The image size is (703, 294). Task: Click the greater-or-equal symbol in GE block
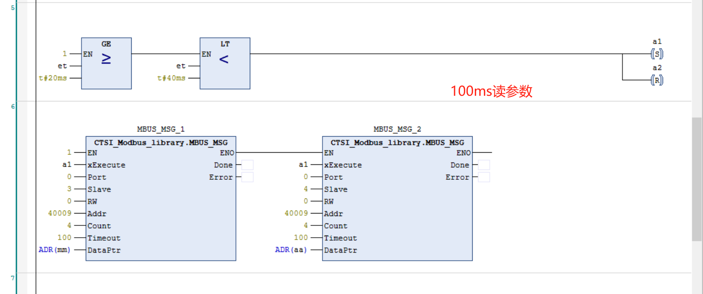(x=106, y=59)
